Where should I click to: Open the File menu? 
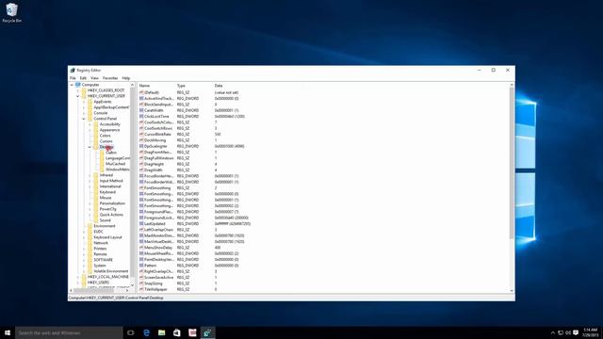(x=73, y=78)
